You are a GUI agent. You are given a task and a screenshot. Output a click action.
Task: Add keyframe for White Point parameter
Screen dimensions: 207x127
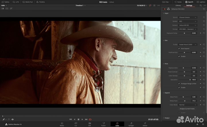coord(200,101)
